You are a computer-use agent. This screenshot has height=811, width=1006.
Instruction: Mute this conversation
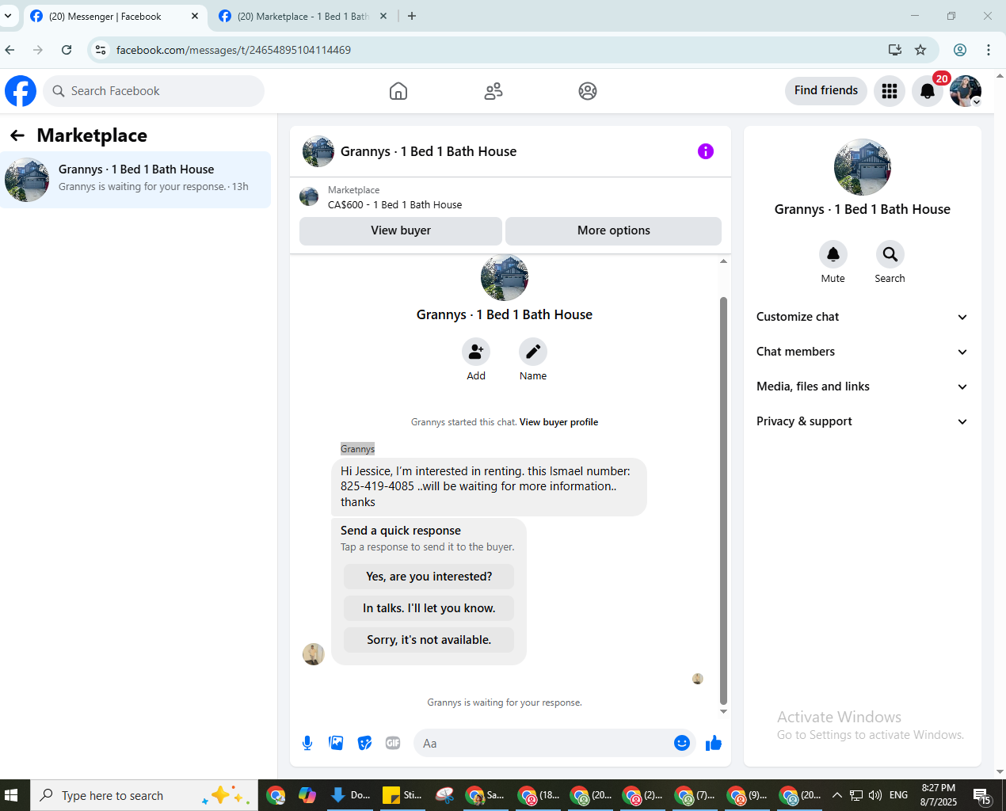pos(833,254)
